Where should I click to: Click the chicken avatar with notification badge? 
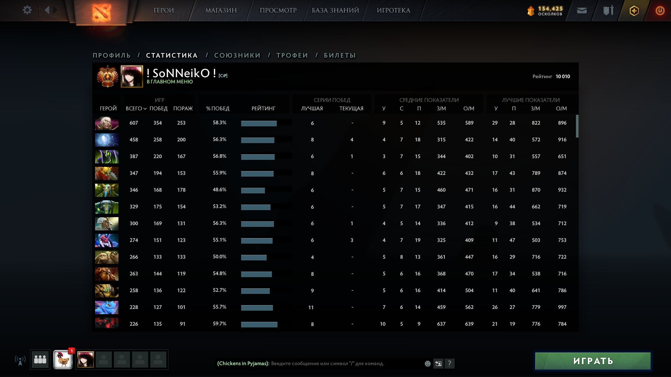(x=63, y=360)
